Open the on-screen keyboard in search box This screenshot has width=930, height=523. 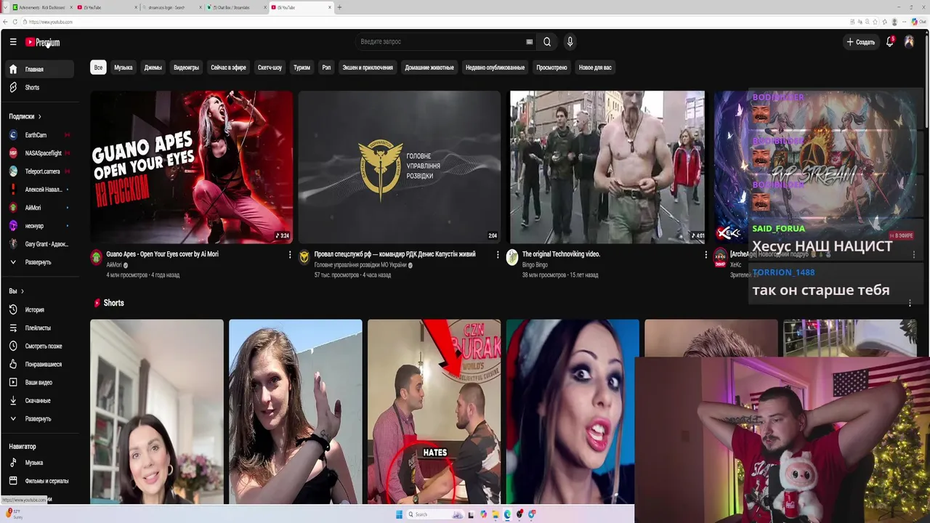click(530, 42)
